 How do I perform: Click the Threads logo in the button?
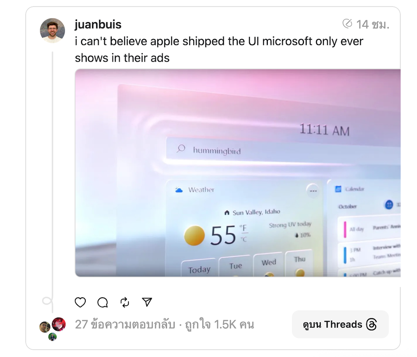click(371, 325)
